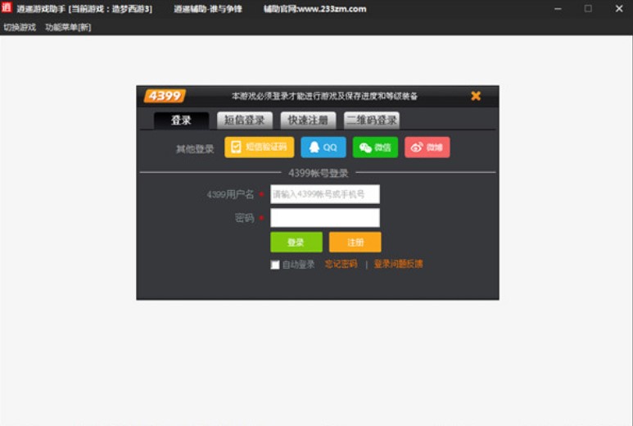Open the 切换游戏 menu
633x426 pixels.
tap(20, 27)
